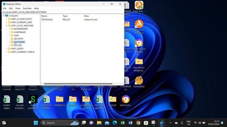The height and width of the screenshot is (127, 227).
Task: Select the CHIEMEZIE CV document icon
Action: [x=126, y=84]
